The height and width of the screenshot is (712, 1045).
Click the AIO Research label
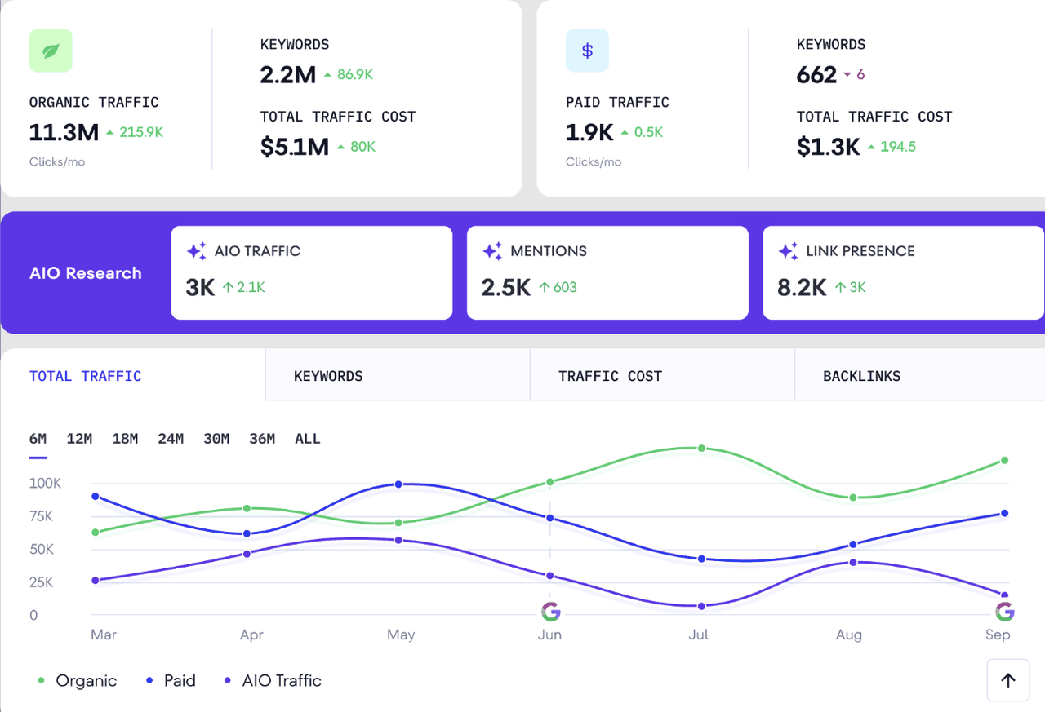point(86,273)
